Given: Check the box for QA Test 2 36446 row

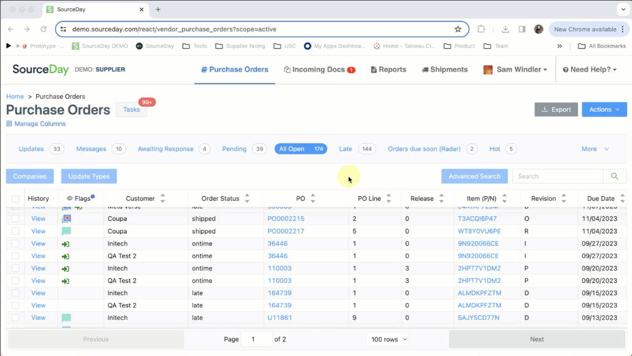Looking at the screenshot, I should [15, 256].
